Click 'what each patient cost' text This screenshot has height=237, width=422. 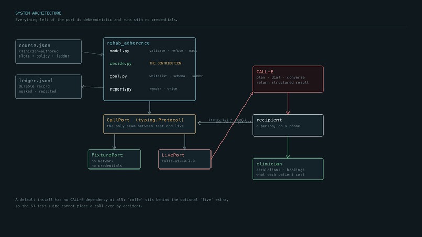(280, 175)
